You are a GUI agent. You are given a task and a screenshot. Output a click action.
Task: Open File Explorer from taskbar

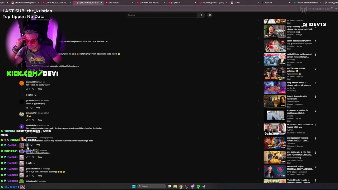(175, 186)
